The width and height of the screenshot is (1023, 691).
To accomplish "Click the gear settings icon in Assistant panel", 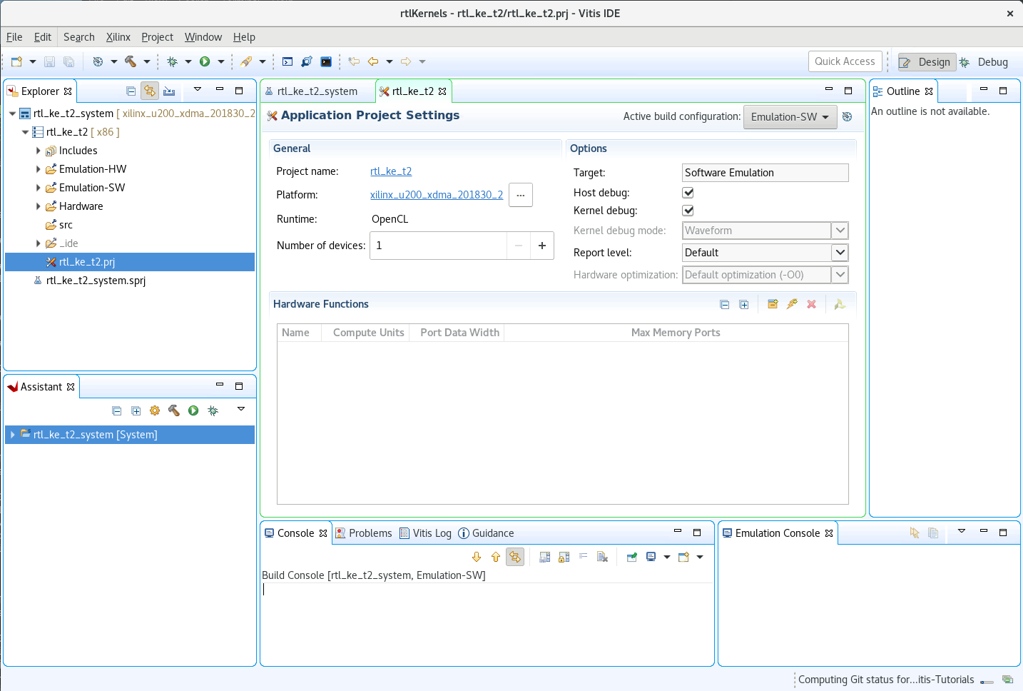I will (155, 410).
